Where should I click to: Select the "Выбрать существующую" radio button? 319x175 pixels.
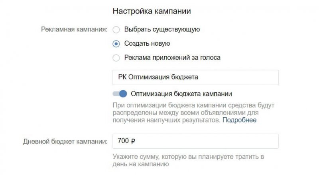click(x=116, y=29)
